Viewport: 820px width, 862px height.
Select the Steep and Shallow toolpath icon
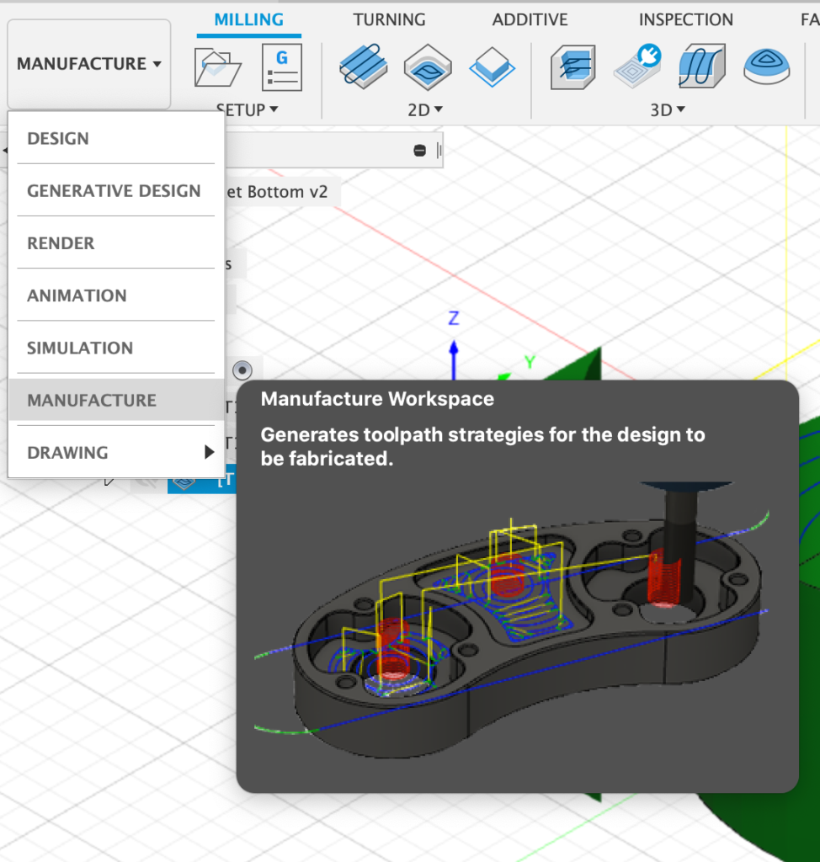702,67
